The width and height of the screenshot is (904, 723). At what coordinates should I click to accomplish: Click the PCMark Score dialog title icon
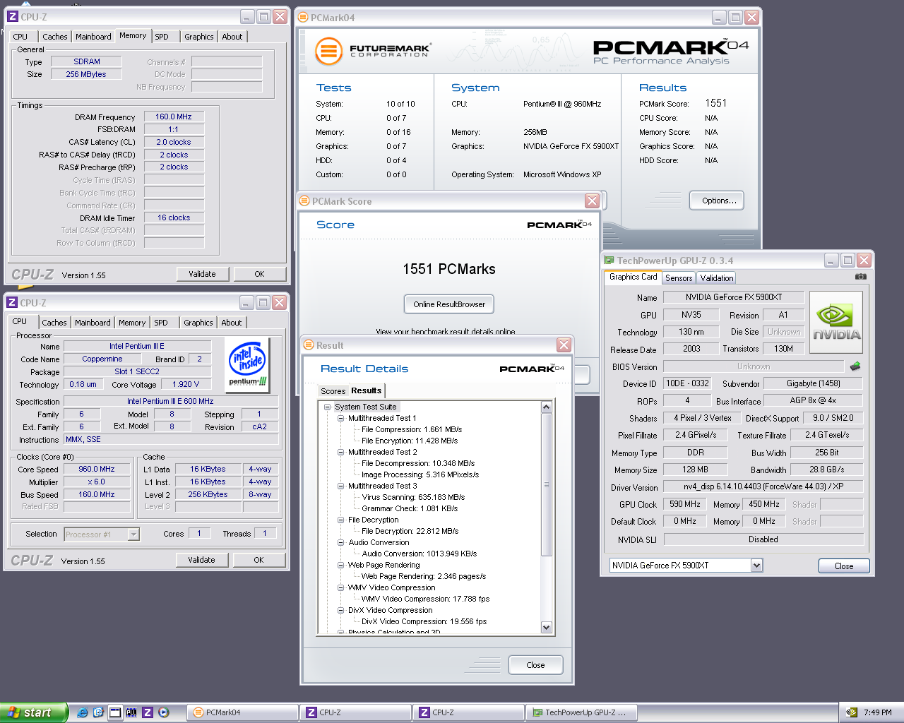click(304, 201)
